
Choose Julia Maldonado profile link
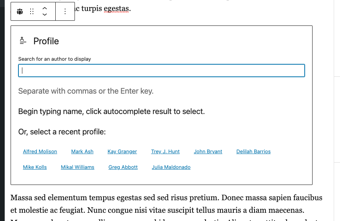(171, 167)
